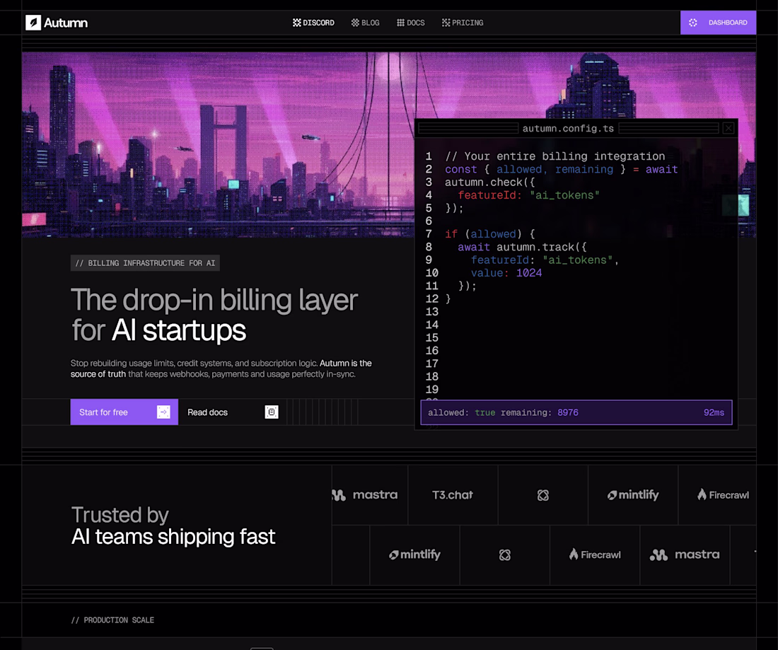
Task: Click the PRODUCTION SCALE section label
Action: coord(112,620)
